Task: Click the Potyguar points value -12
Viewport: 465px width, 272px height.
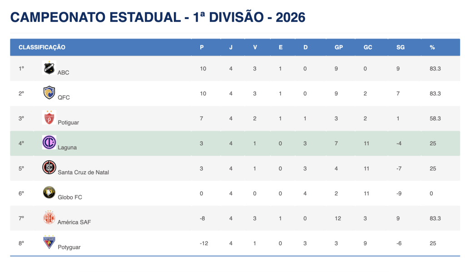Action: [203, 243]
